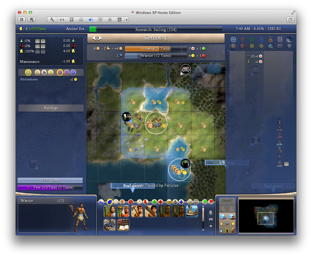This screenshot has width=312, height=257.
Task: Toggle the unhighlighted red-blue dotted circle
Action: coord(67,72)
